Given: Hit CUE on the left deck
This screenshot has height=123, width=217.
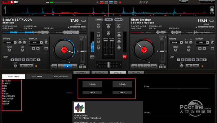Looking at the screenshot, I should pyautogui.click(x=54, y=66).
